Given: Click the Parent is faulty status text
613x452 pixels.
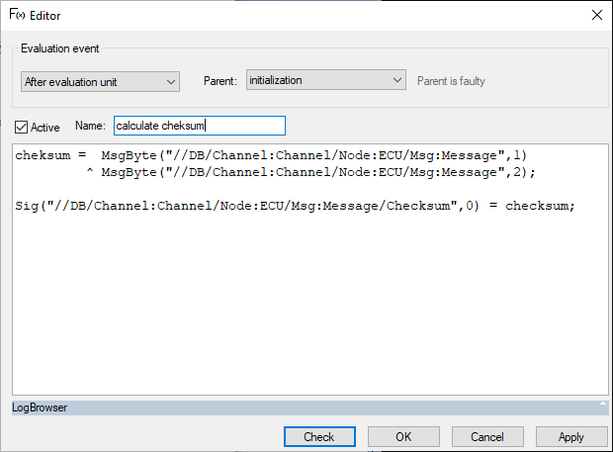Looking at the screenshot, I should pyautogui.click(x=451, y=81).
